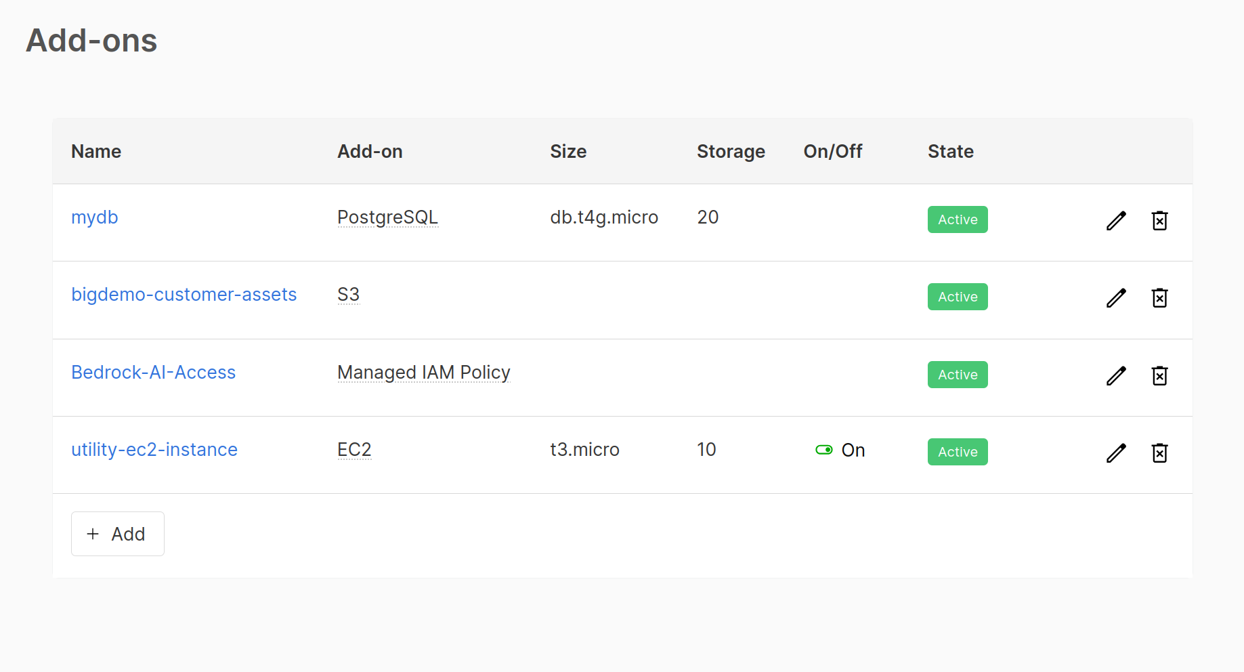Click the EC2 add-on type label
The width and height of the screenshot is (1244, 672).
tap(354, 450)
